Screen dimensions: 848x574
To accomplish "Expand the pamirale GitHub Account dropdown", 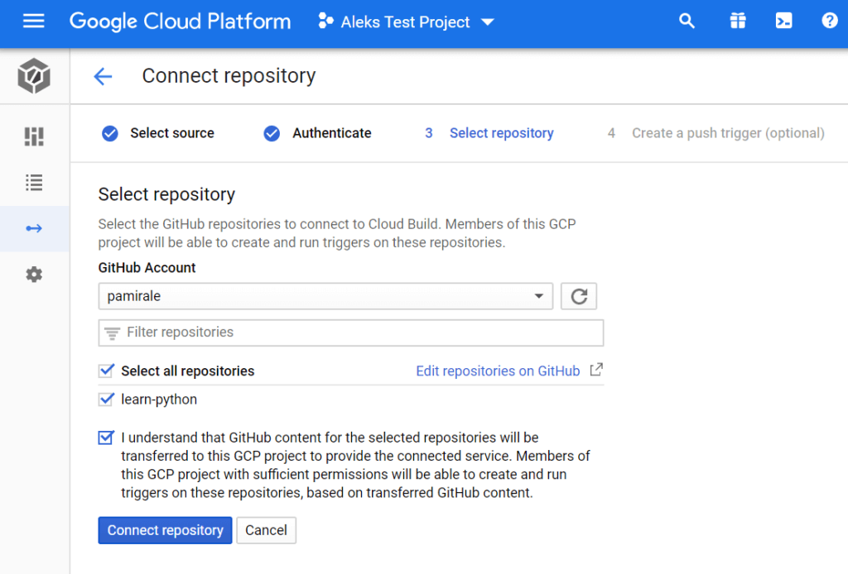I will pyautogui.click(x=325, y=296).
